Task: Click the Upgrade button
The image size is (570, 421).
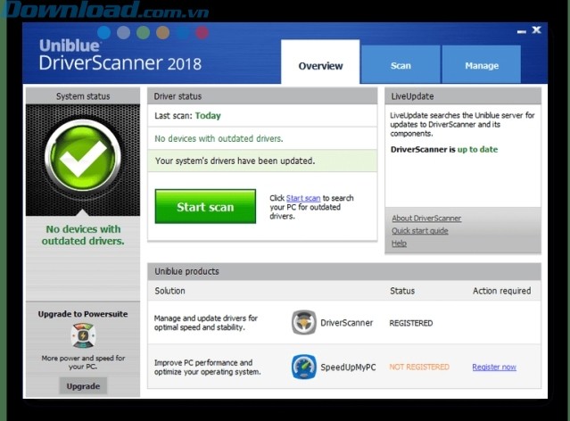Action: (x=83, y=386)
